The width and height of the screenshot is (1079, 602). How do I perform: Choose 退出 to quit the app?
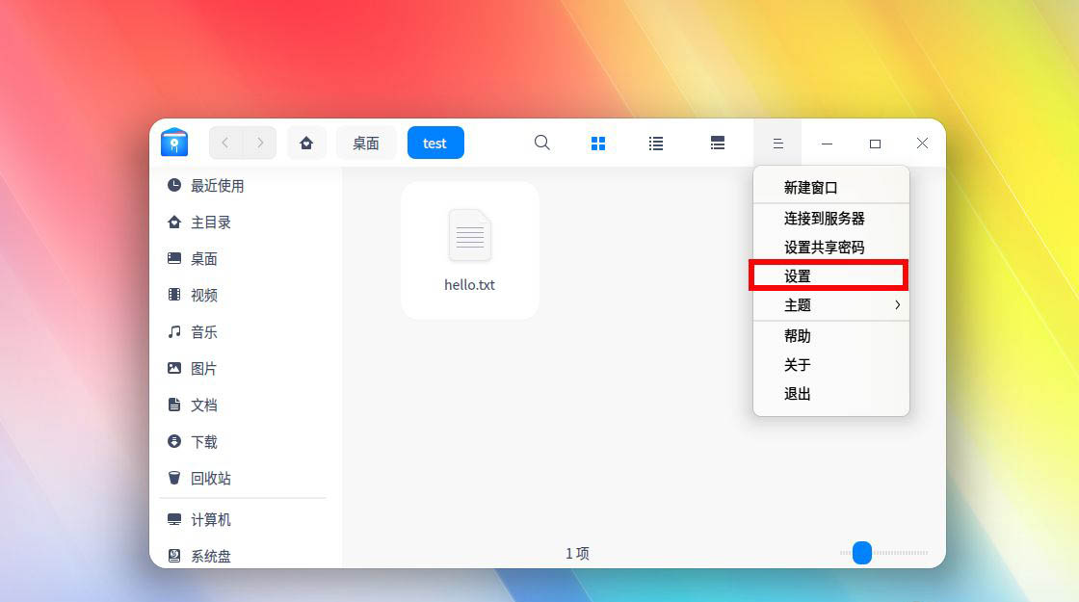coord(831,394)
